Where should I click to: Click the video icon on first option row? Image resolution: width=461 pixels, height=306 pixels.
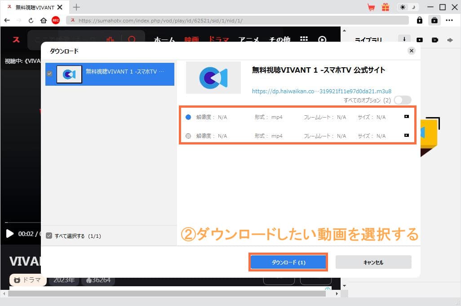coord(406,117)
